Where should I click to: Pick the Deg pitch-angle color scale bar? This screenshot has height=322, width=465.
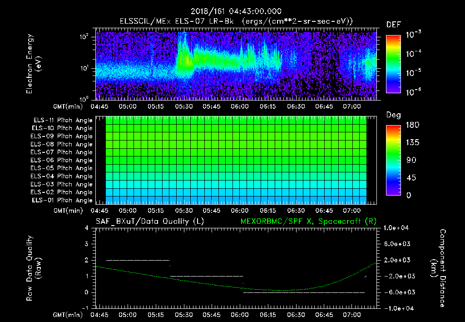point(393,160)
